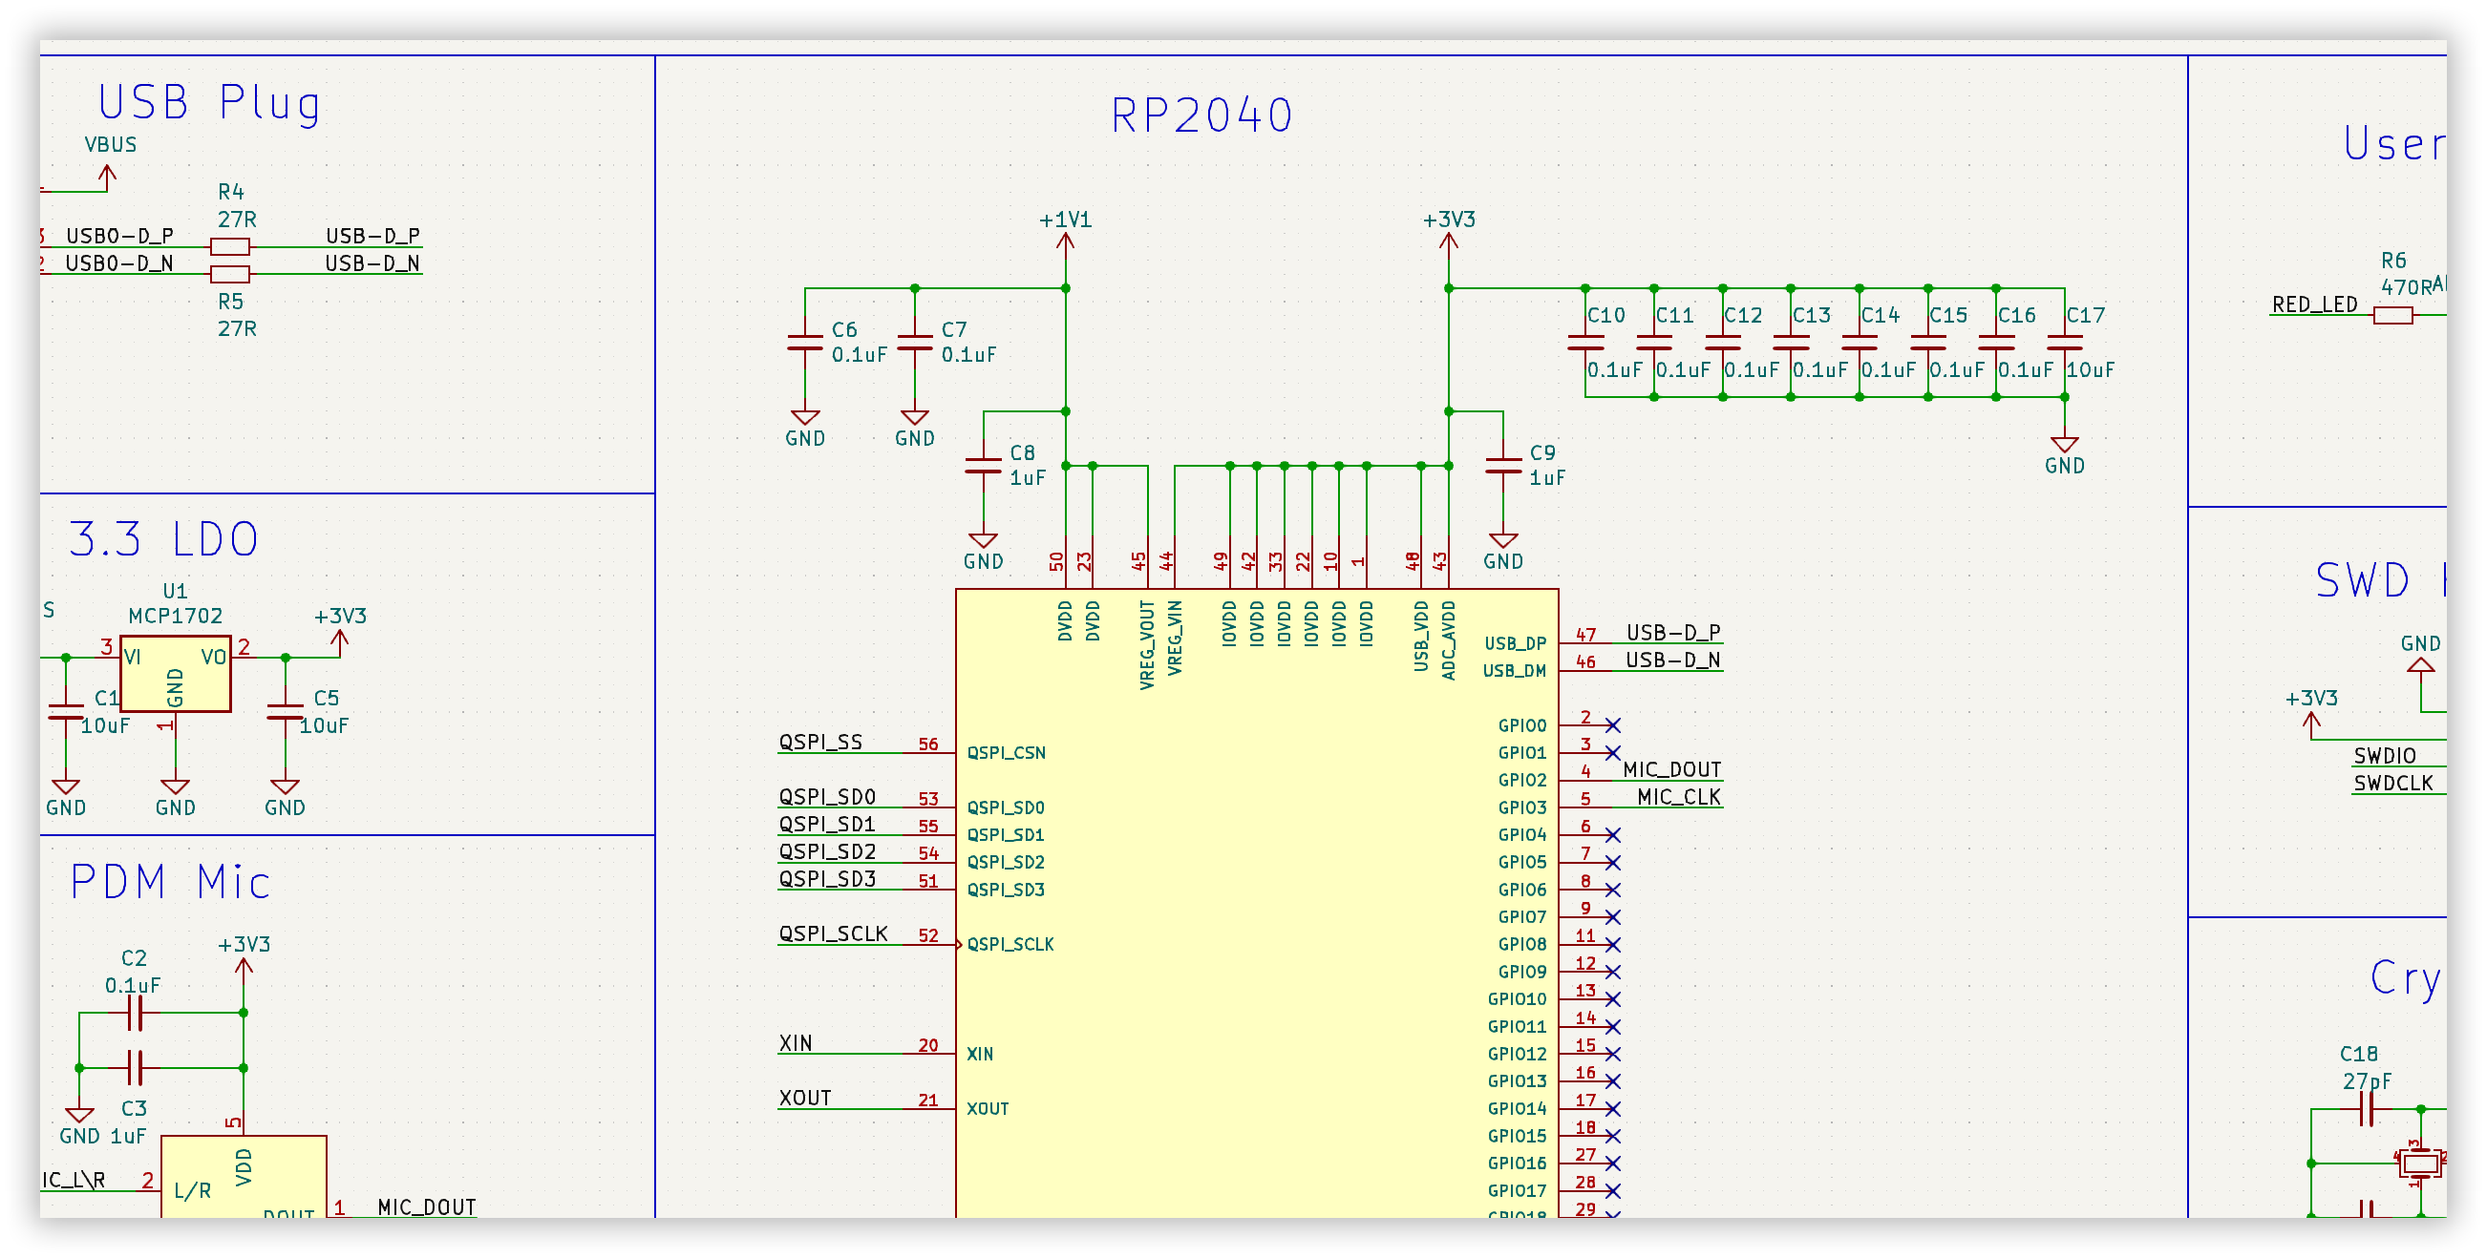Click the QSPI_SCLK net label

833,933
